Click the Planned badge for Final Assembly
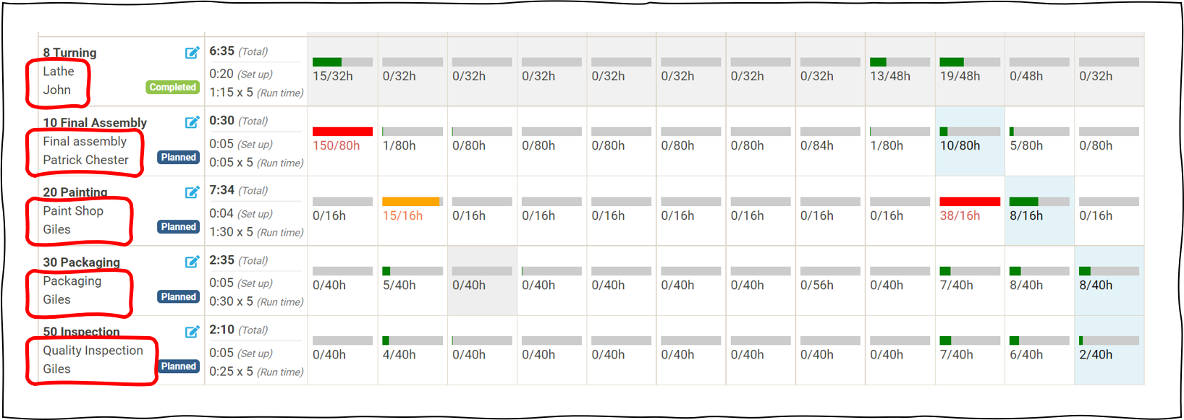The width and height of the screenshot is (1184, 420). [x=178, y=157]
